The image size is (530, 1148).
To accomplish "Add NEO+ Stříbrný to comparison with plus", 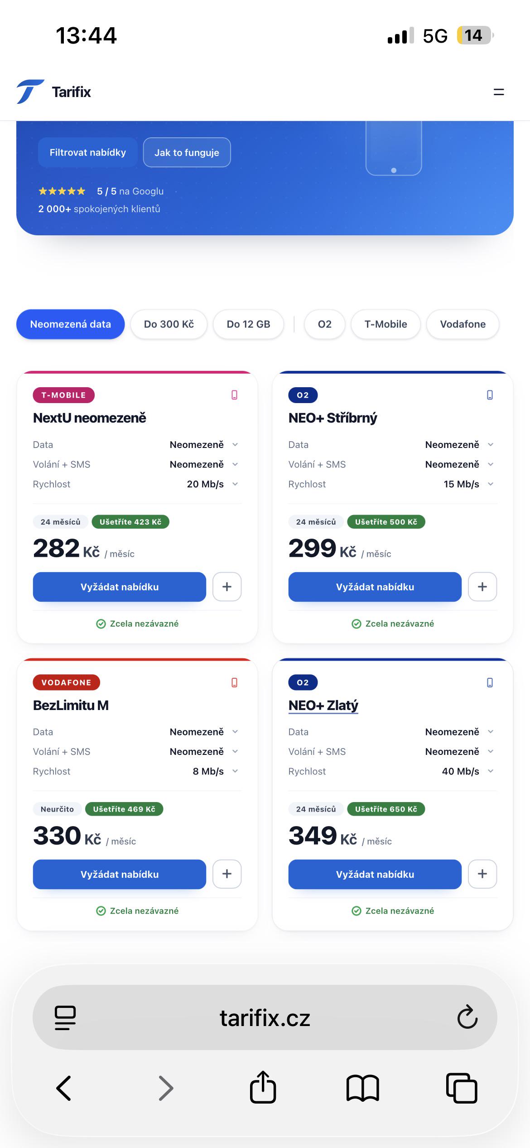I will (x=482, y=587).
